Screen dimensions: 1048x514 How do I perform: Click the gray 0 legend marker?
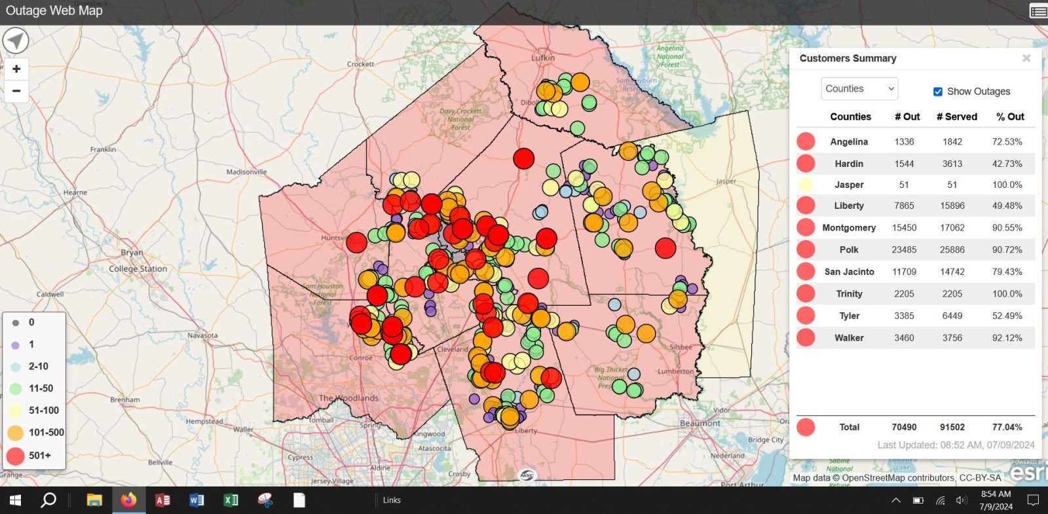pyautogui.click(x=16, y=323)
